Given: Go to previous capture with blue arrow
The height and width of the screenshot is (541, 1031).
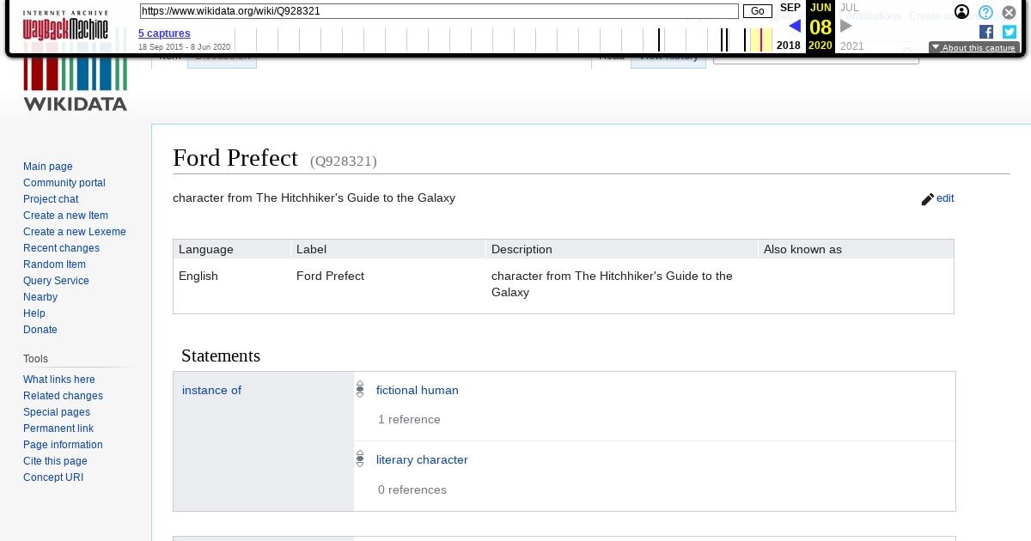Looking at the screenshot, I should [795, 26].
